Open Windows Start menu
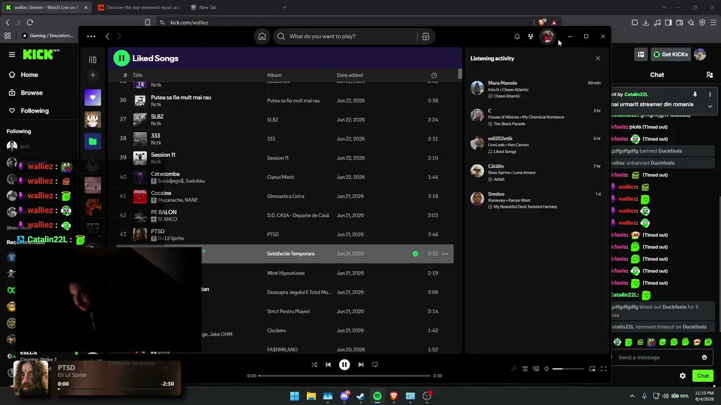This screenshot has height=405, width=721. pyautogui.click(x=295, y=396)
